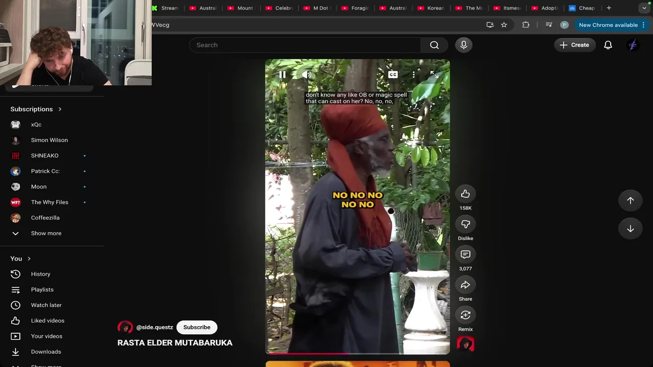Mute the video volume speaker icon
The image size is (653, 367).
[307, 74]
